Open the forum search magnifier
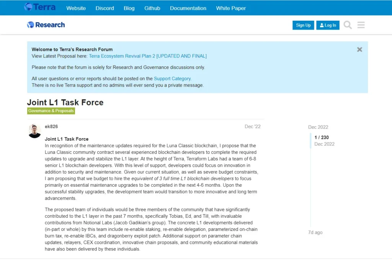Screen dimensions: 392x260 point(348,25)
